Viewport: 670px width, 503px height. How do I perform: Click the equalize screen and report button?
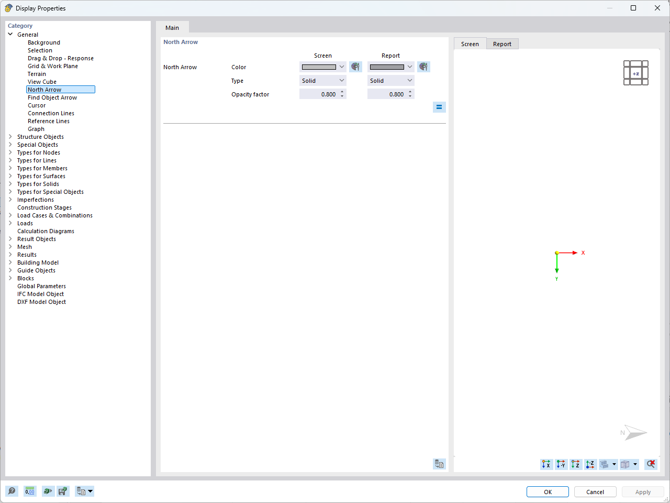tap(439, 107)
